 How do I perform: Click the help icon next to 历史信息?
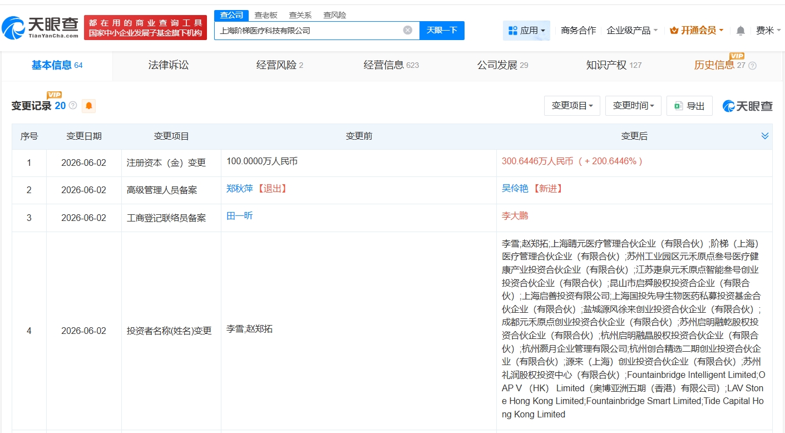(752, 66)
